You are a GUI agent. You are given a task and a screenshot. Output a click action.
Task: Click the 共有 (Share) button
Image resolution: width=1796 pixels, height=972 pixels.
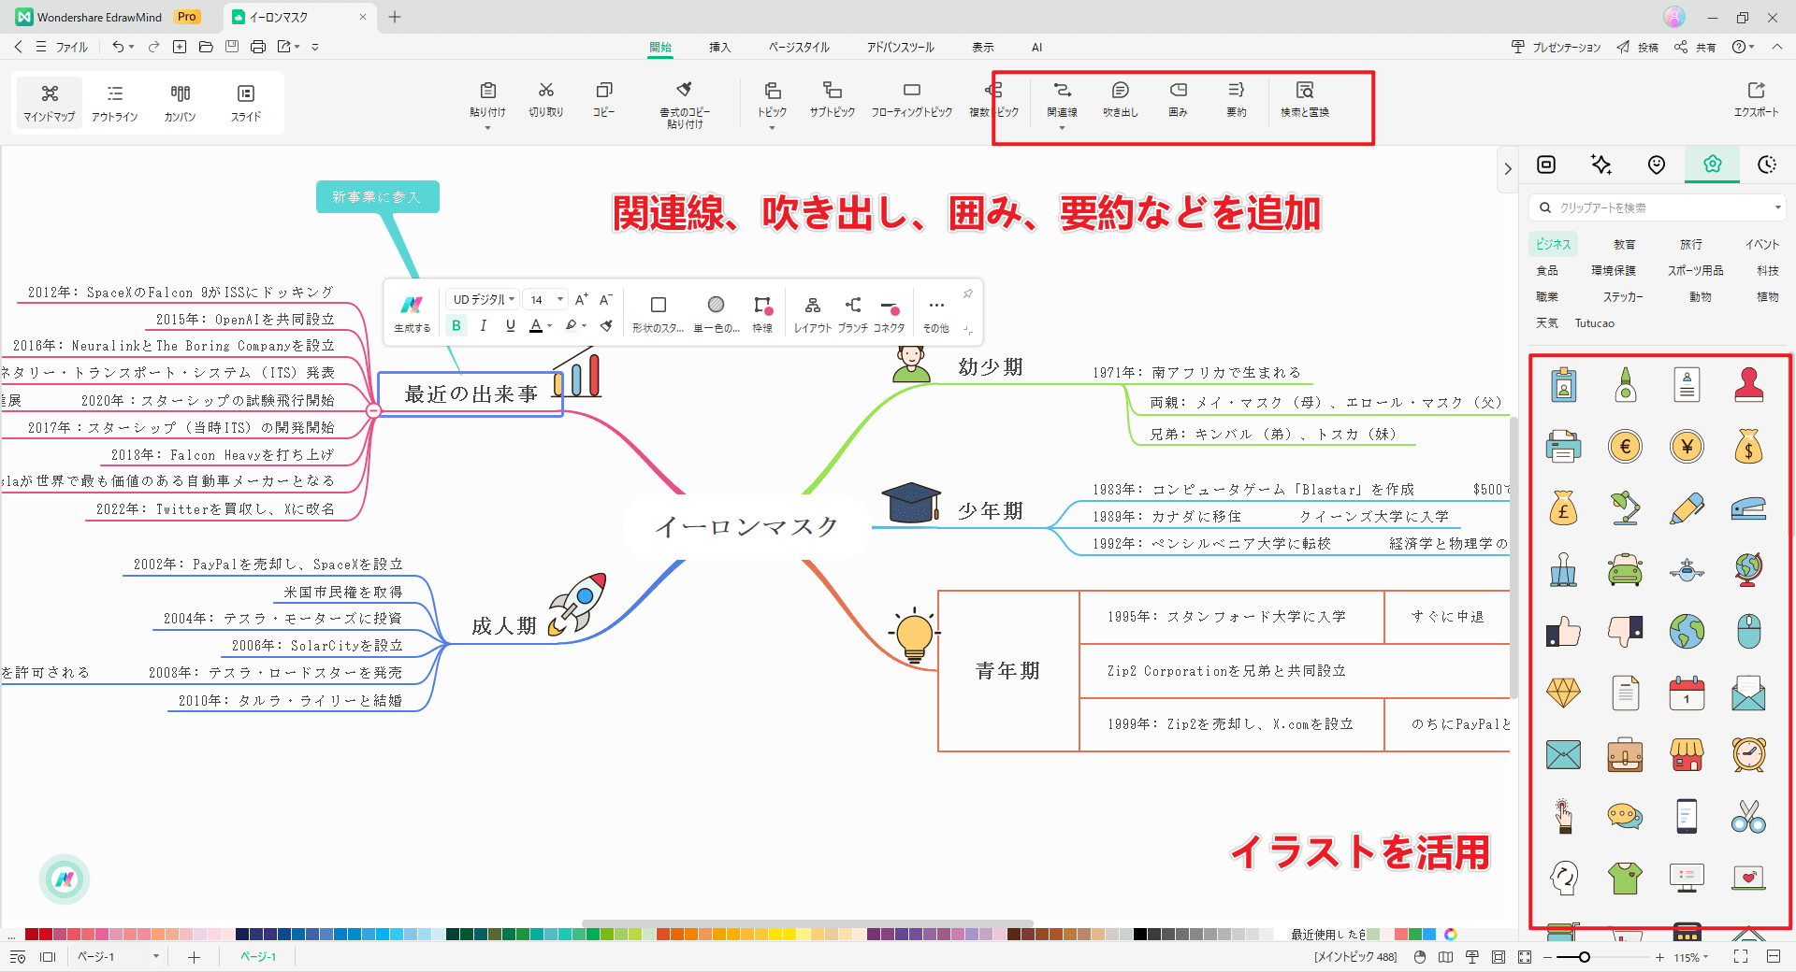[1695, 47]
